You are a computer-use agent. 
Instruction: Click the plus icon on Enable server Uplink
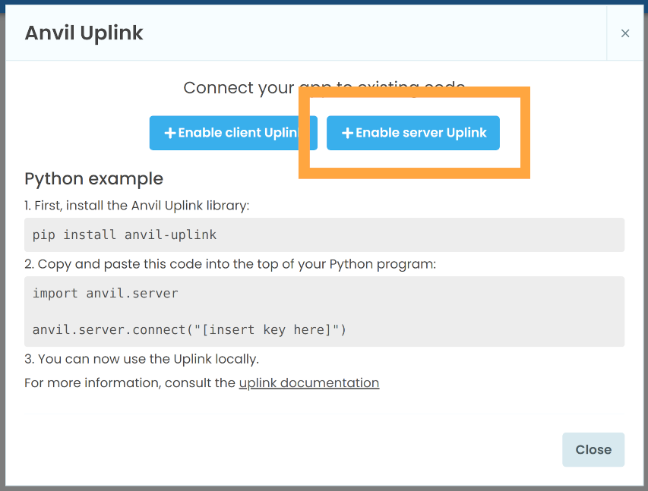pos(348,133)
